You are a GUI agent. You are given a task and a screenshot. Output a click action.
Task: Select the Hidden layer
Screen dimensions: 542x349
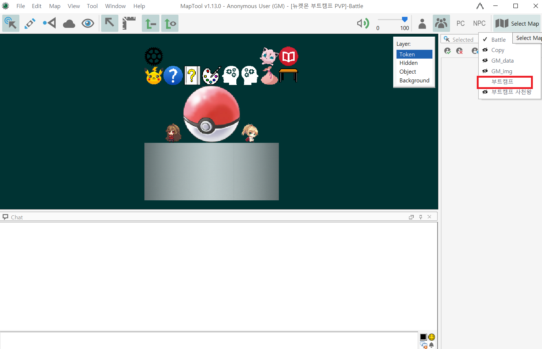[408, 63]
